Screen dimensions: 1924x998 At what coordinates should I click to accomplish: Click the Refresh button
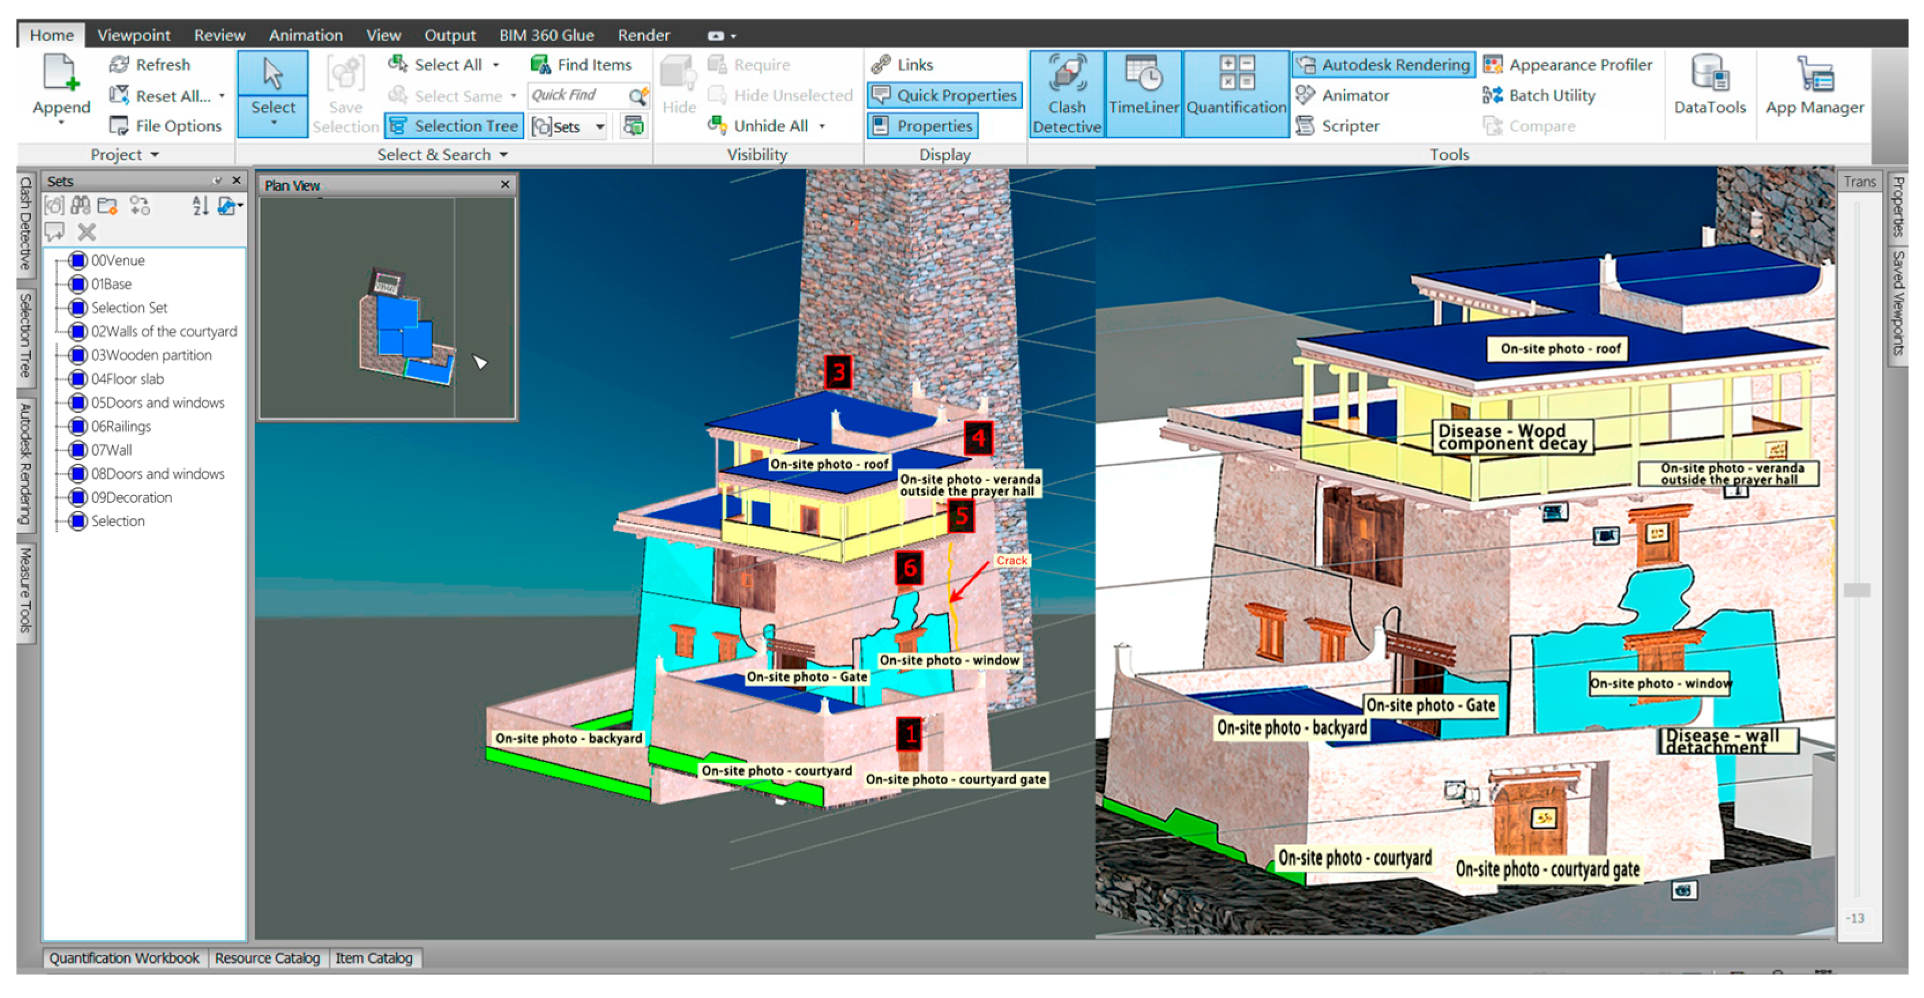pyautogui.click(x=150, y=65)
